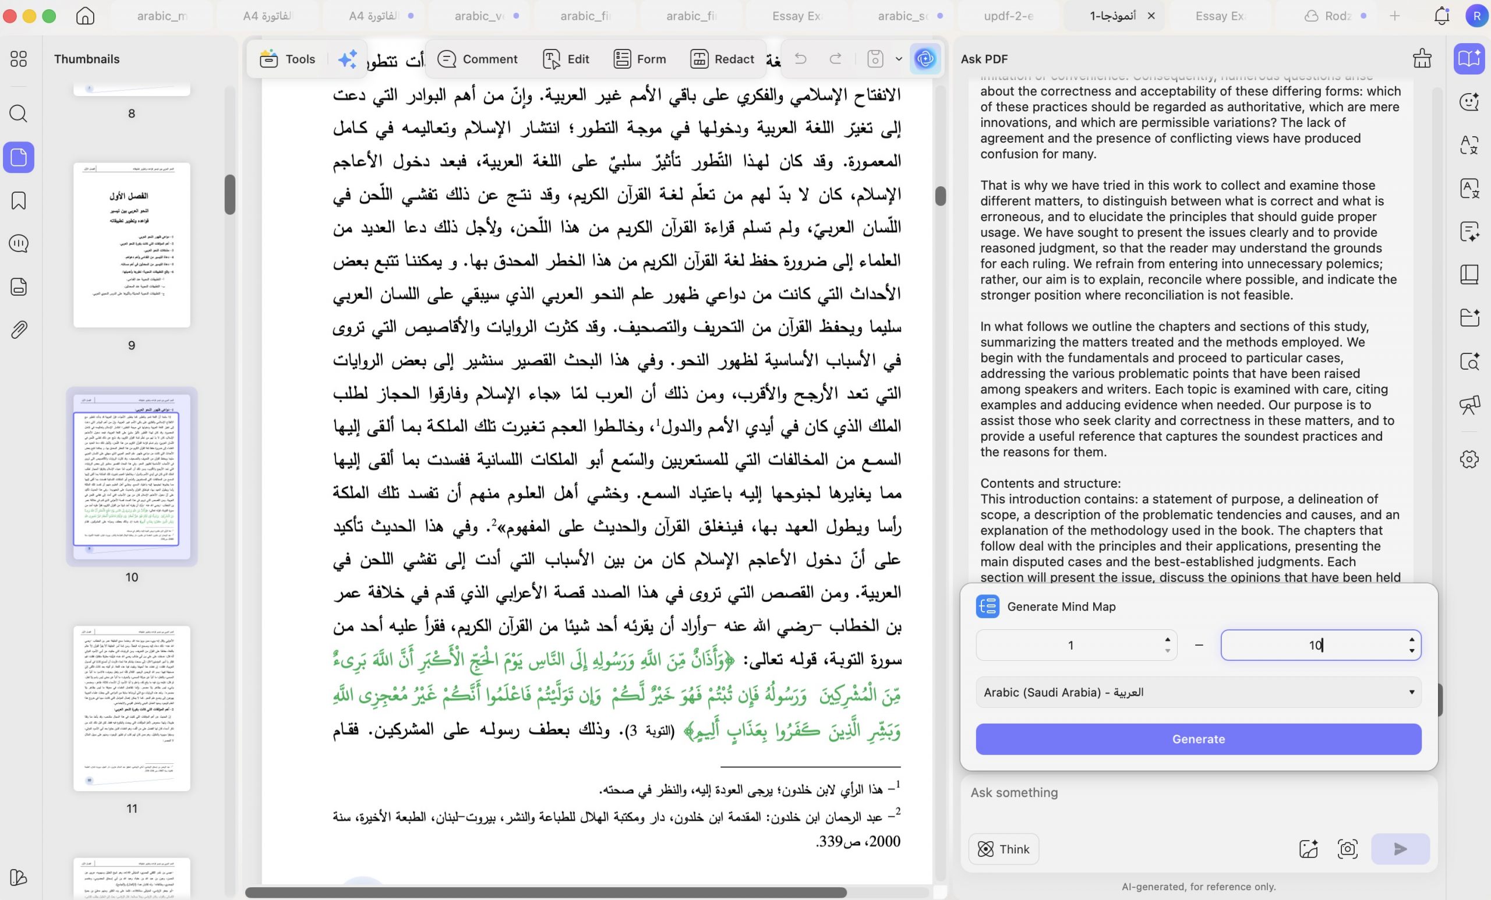Open the comments list speech-bubble icon
1491x900 pixels.
pos(19,243)
